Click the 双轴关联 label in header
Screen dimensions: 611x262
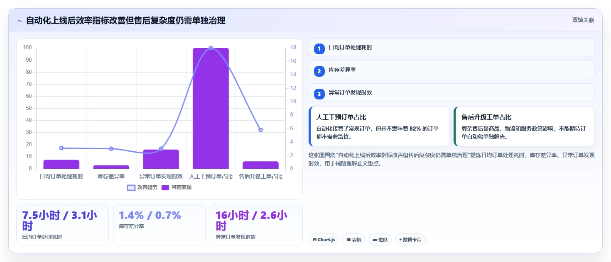coord(583,20)
